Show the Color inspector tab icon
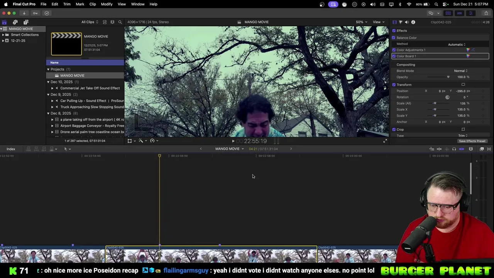The image size is (494, 278). tap(401, 22)
